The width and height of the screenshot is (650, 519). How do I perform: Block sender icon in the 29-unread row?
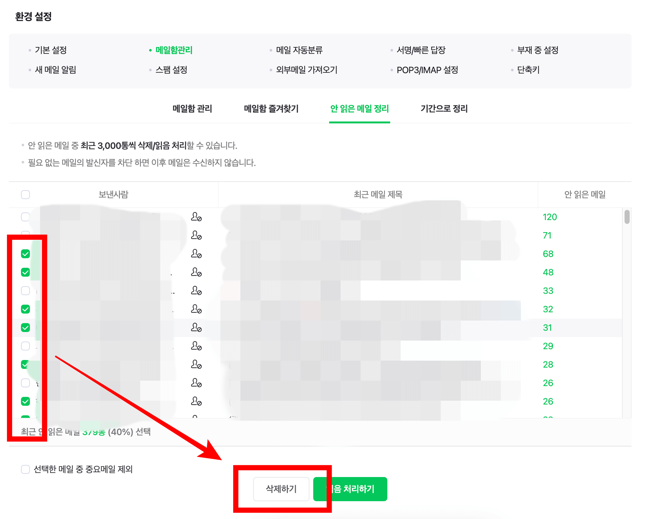point(196,346)
